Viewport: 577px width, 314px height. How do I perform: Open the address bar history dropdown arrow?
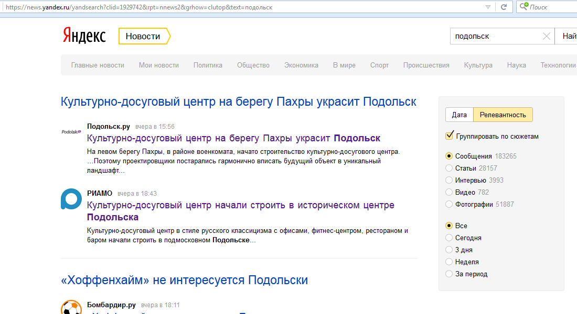tap(488, 7)
